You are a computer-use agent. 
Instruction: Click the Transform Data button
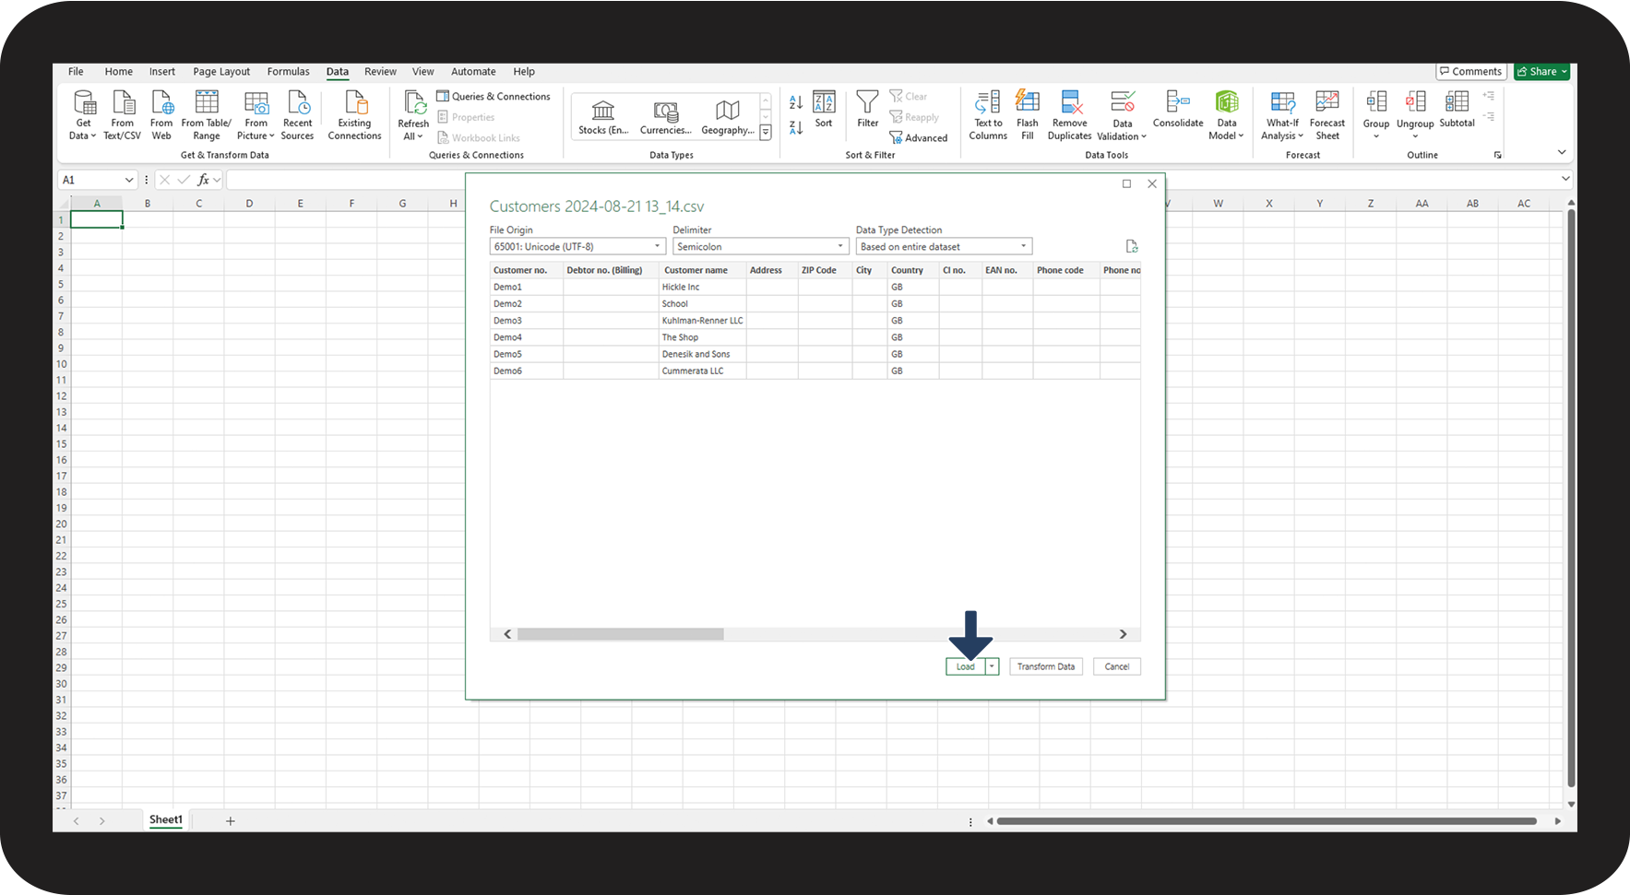(1045, 666)
